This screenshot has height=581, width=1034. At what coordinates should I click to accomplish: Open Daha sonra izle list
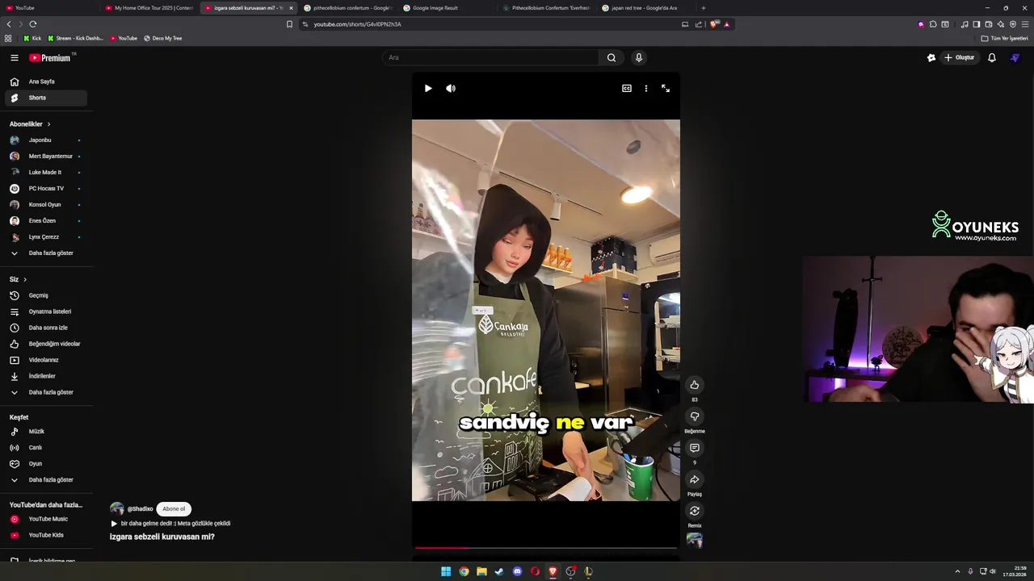tap(46, 328)
